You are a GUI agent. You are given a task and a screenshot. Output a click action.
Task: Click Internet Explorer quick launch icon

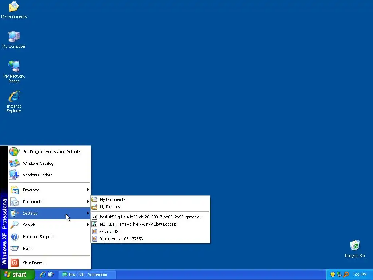tap(43, 275)
